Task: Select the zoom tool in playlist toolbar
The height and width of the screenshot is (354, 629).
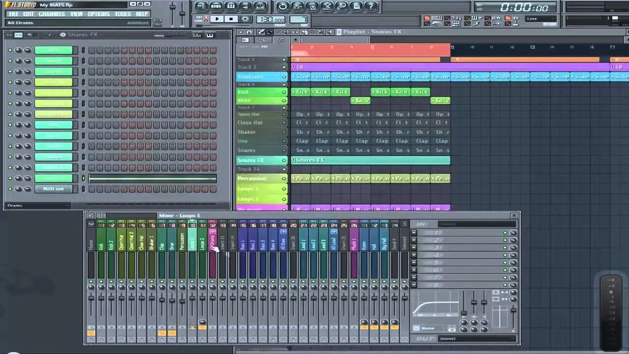Action: [x=320, y=32]
